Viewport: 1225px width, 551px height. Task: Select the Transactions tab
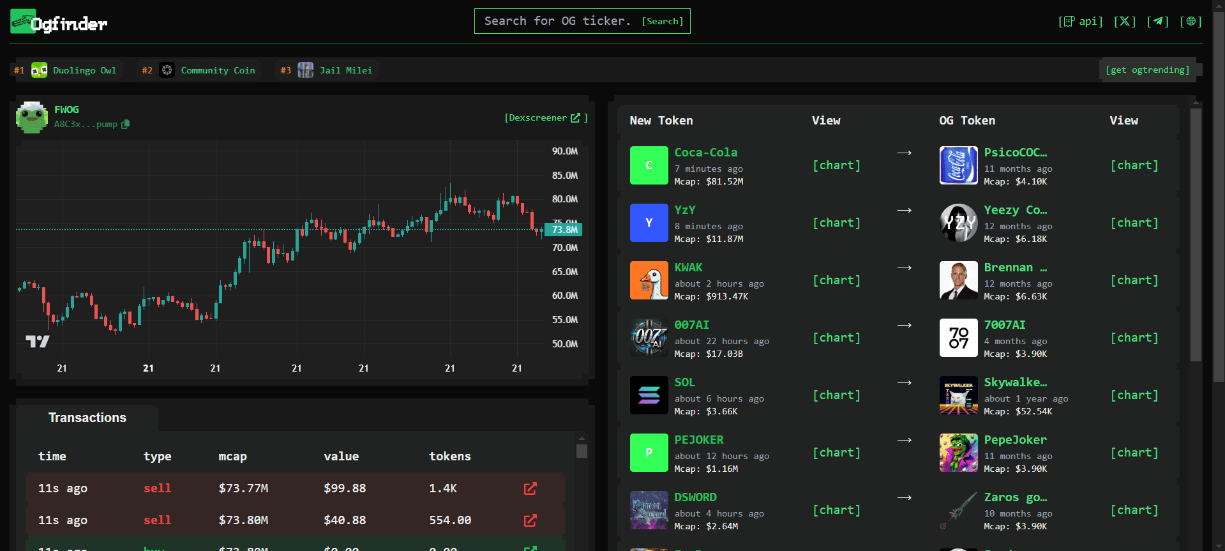click(87, 418)
